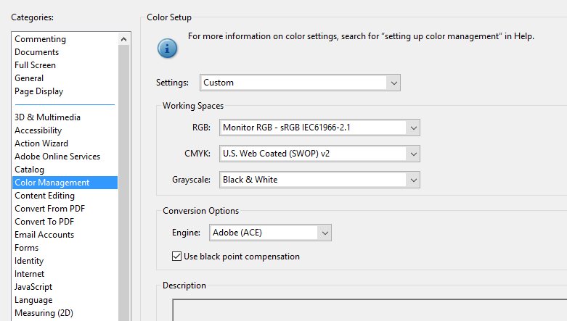Viewport: 567px width, 321px height.
Task: Open Adobe Online Services category
Action: click(57, 157)
